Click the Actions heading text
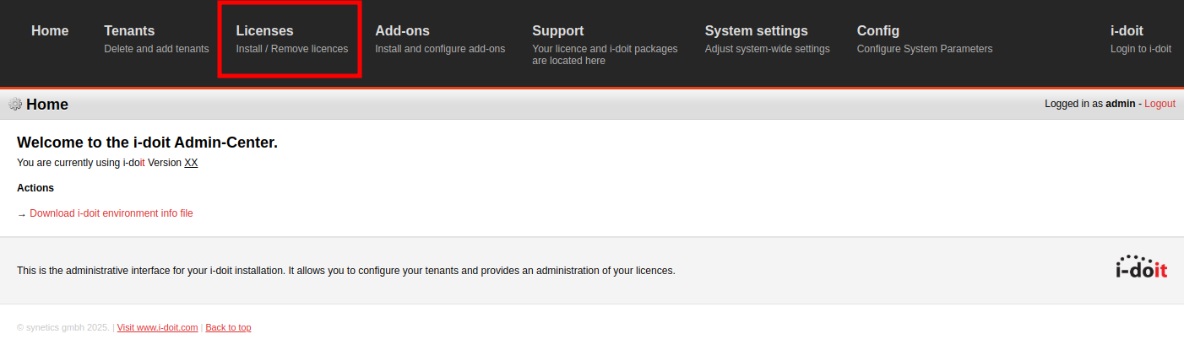The width and height of the screenshot is (1184, 350). 35,188
